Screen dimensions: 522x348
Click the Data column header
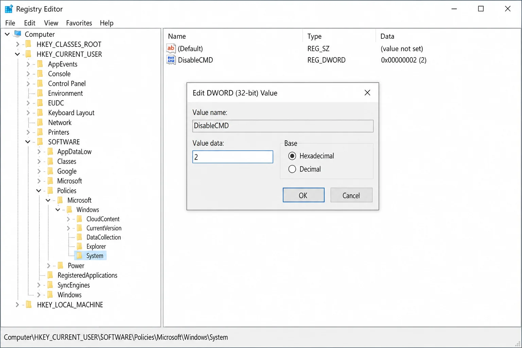(448, 36)
